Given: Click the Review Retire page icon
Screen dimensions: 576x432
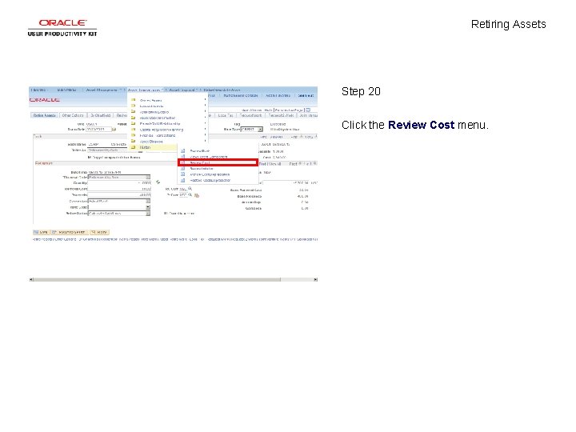Looking at the screenshot, I should [x=182, y=169].
